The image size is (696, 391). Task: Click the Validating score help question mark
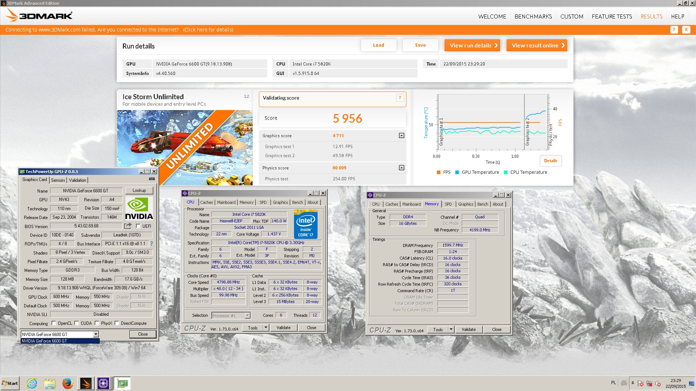point(400,98)
